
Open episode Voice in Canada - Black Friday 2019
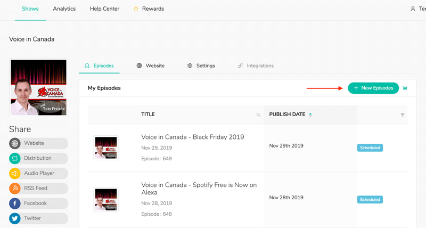click(193, 137)
